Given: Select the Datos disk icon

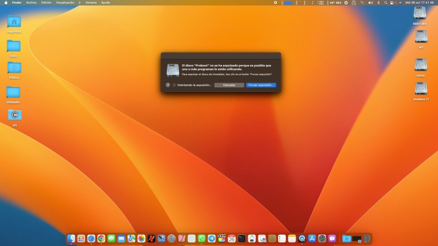Looking at the screenshot, I should pyautogui.click(x=420, y=65).
